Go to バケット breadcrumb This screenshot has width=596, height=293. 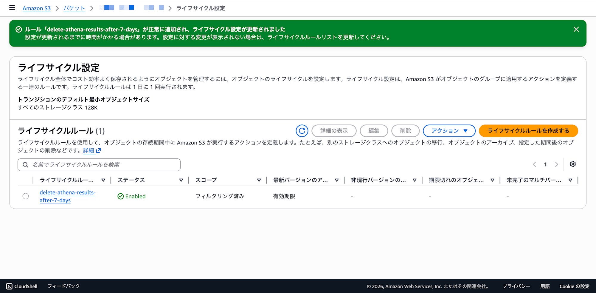74,8
